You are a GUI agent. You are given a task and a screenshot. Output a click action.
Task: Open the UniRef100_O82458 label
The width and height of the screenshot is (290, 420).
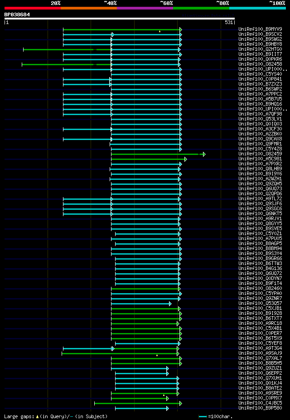point(260,64)
